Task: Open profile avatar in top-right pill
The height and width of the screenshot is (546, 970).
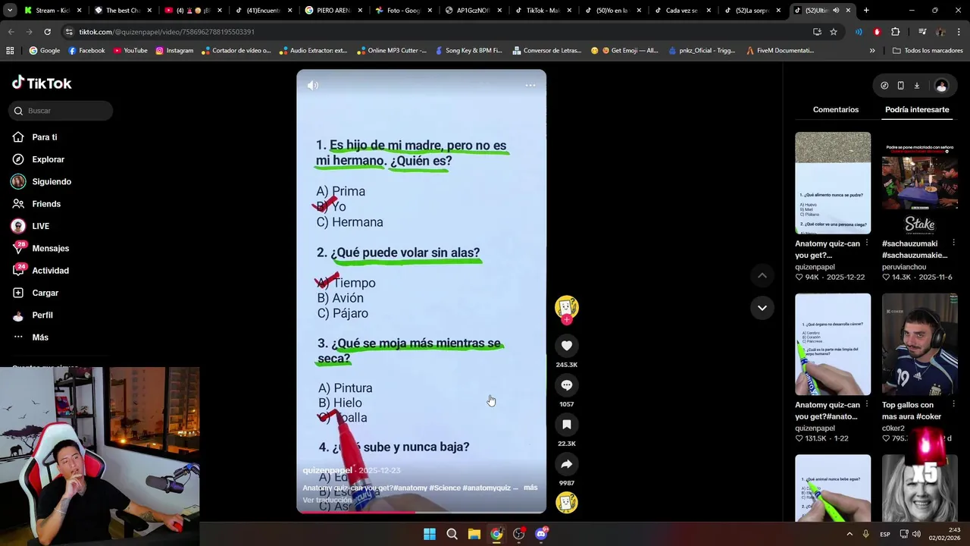Action: point(941,86)
